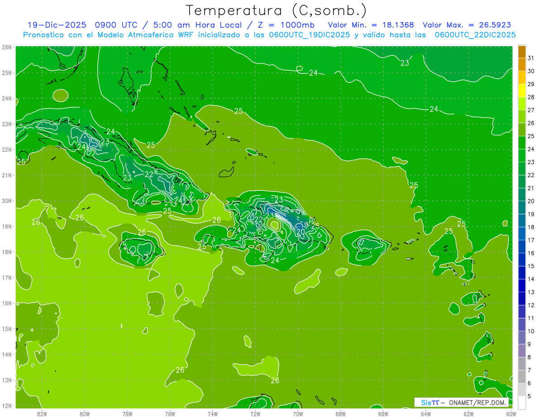Click legend value "17" on color bar
This screenshot has height=420, width=543.
[x=531, y=240]
